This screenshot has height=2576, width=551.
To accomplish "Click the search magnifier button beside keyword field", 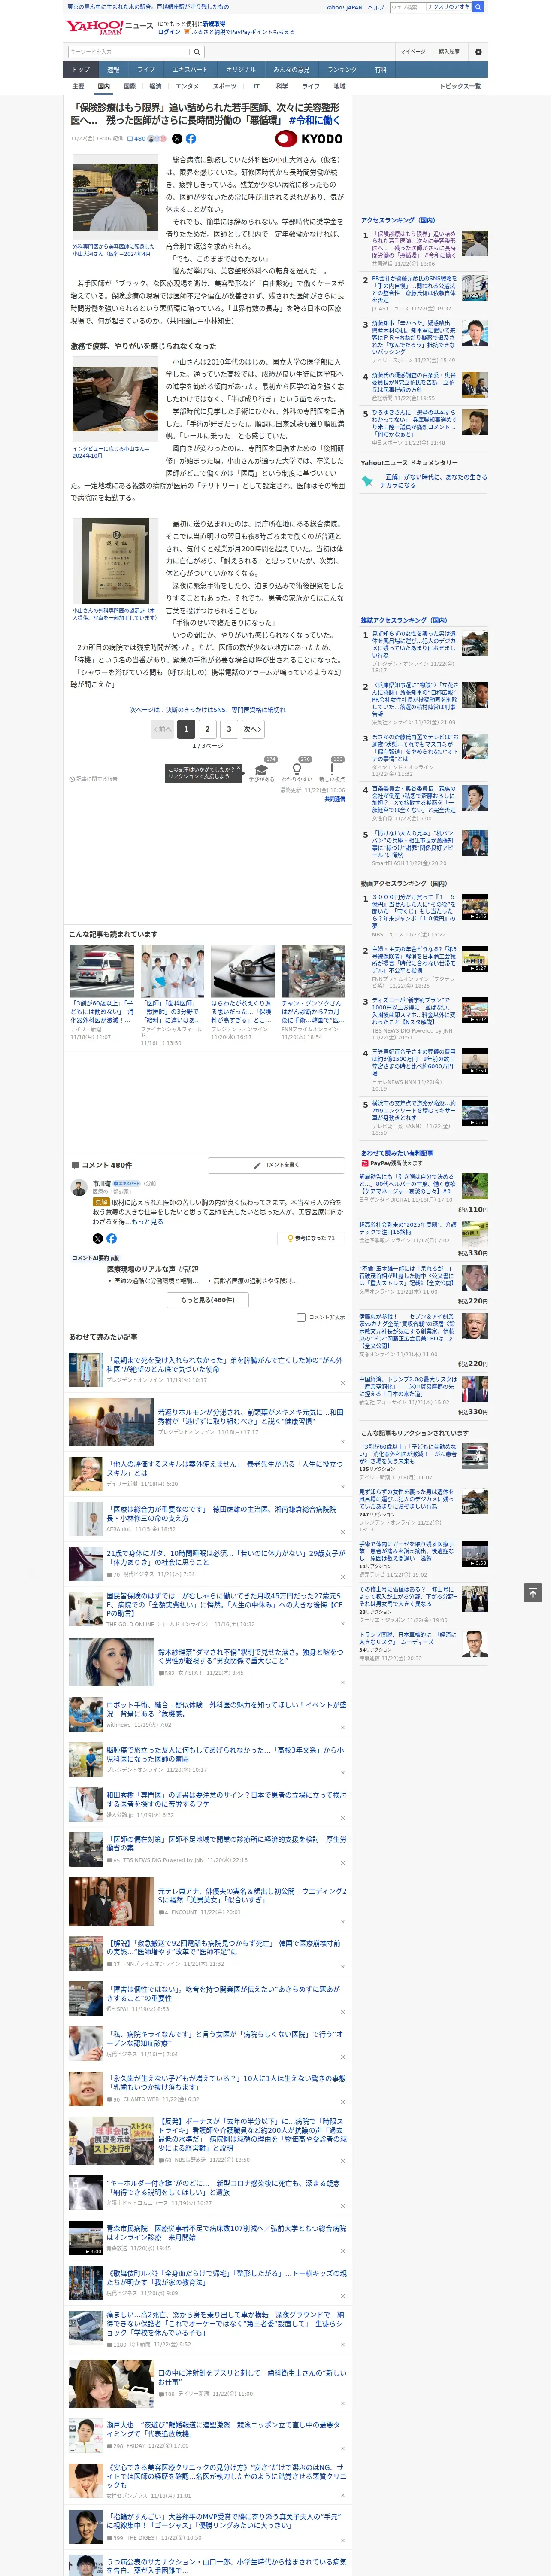I will [197, 52].
